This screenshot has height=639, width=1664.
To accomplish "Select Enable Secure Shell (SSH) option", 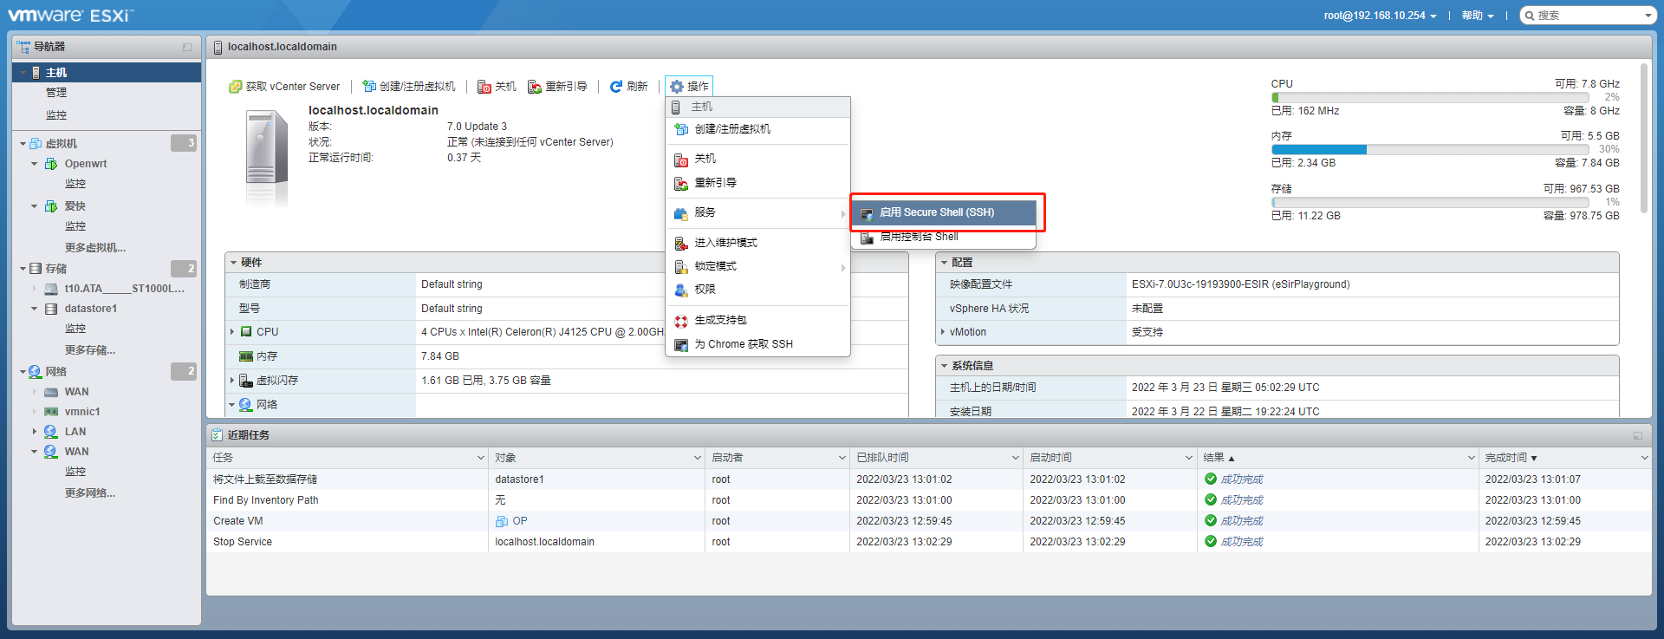I will (936, 212).
